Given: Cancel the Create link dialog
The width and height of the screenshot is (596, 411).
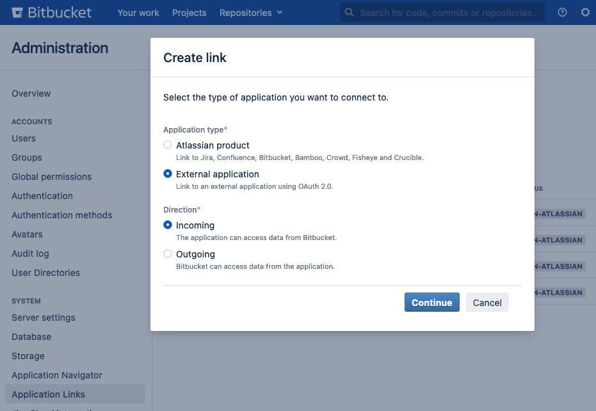Looking at the screenshot, I should pyautogui.click(x=487, y=302).
